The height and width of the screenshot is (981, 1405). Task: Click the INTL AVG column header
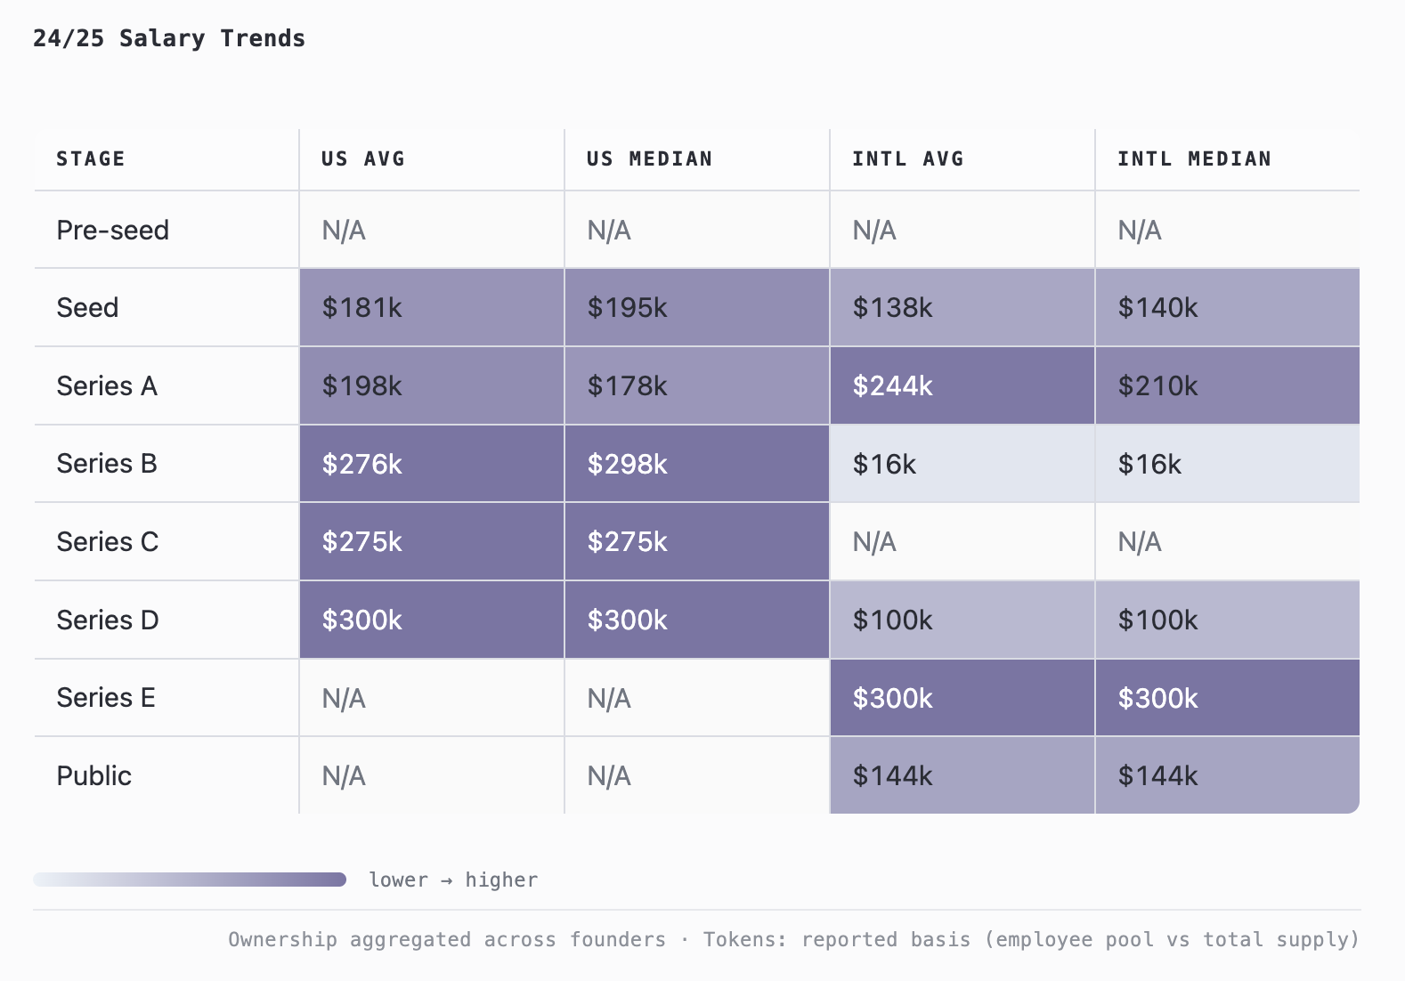907,158
